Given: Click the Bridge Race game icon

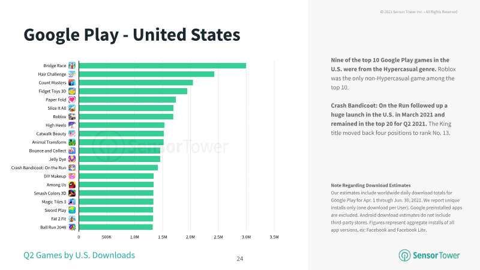Looking at the screenshot, I should (x=72, y=65).
